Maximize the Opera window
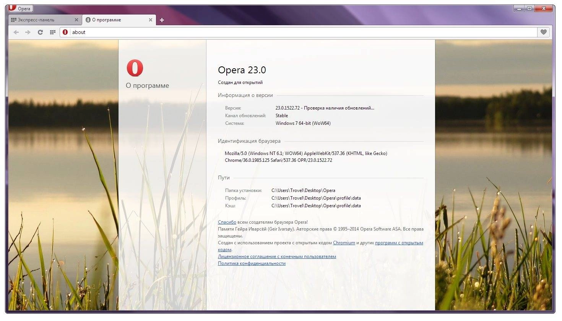 (x=530, y=8)
